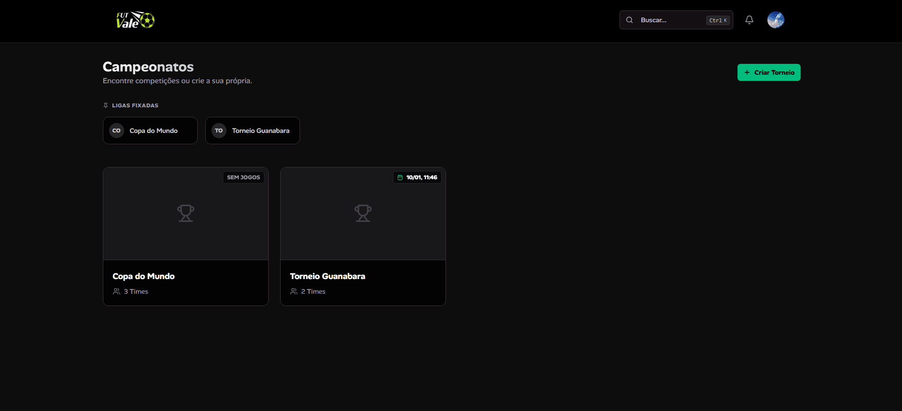902x411 pixels.
Task: Click the trophy icon on Torneio Guanabara card
Action: (363, 213)
